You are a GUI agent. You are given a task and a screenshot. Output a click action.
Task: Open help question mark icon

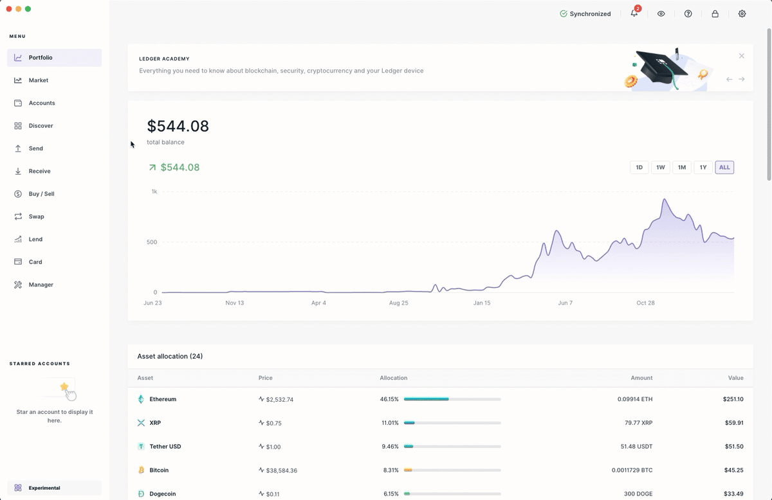pos(688,13)
